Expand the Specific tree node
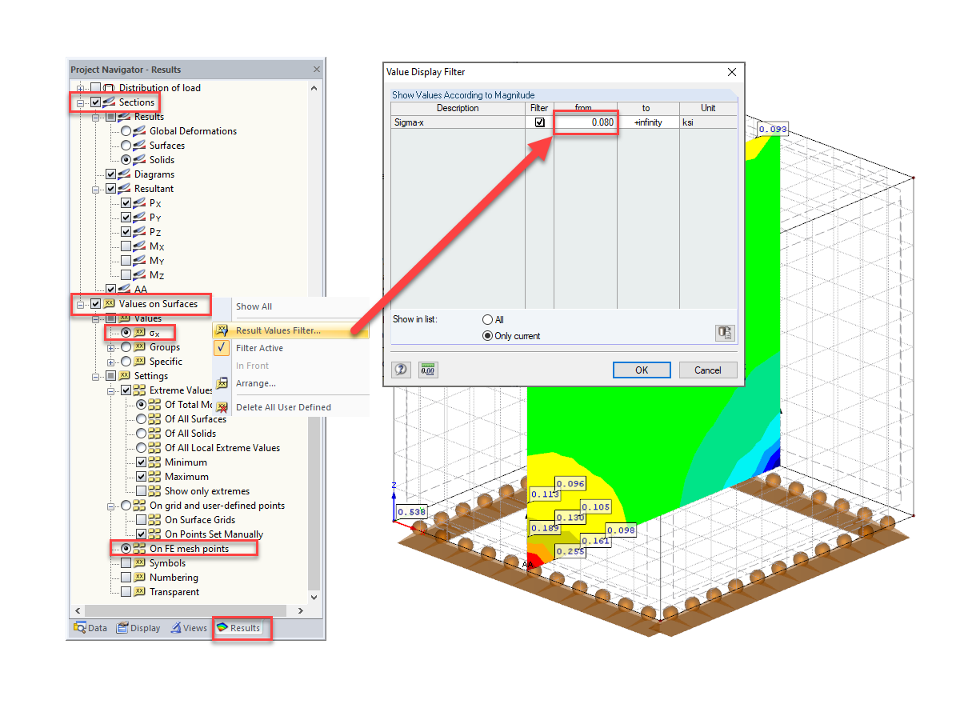The width and height of the screenshot is (960, 720). [x=110, y=362]
